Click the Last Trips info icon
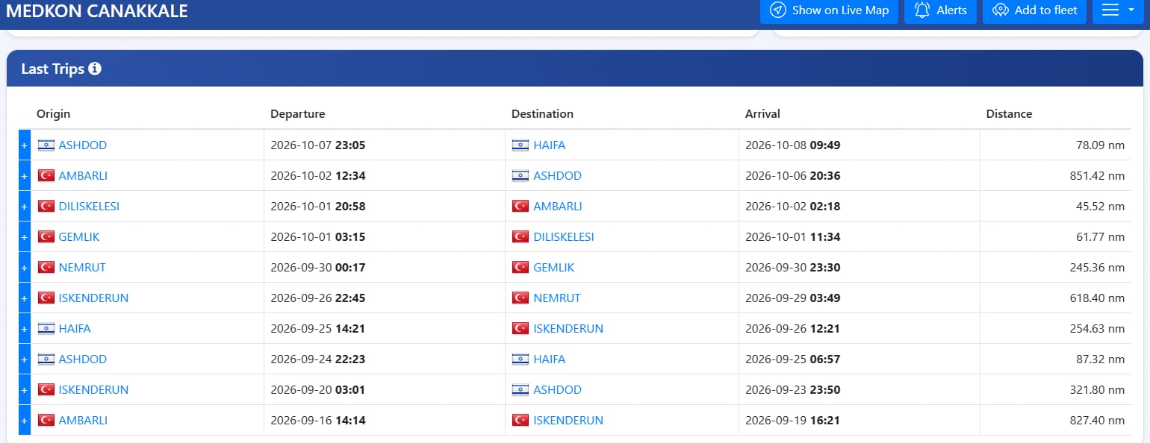 pos(95,69)
